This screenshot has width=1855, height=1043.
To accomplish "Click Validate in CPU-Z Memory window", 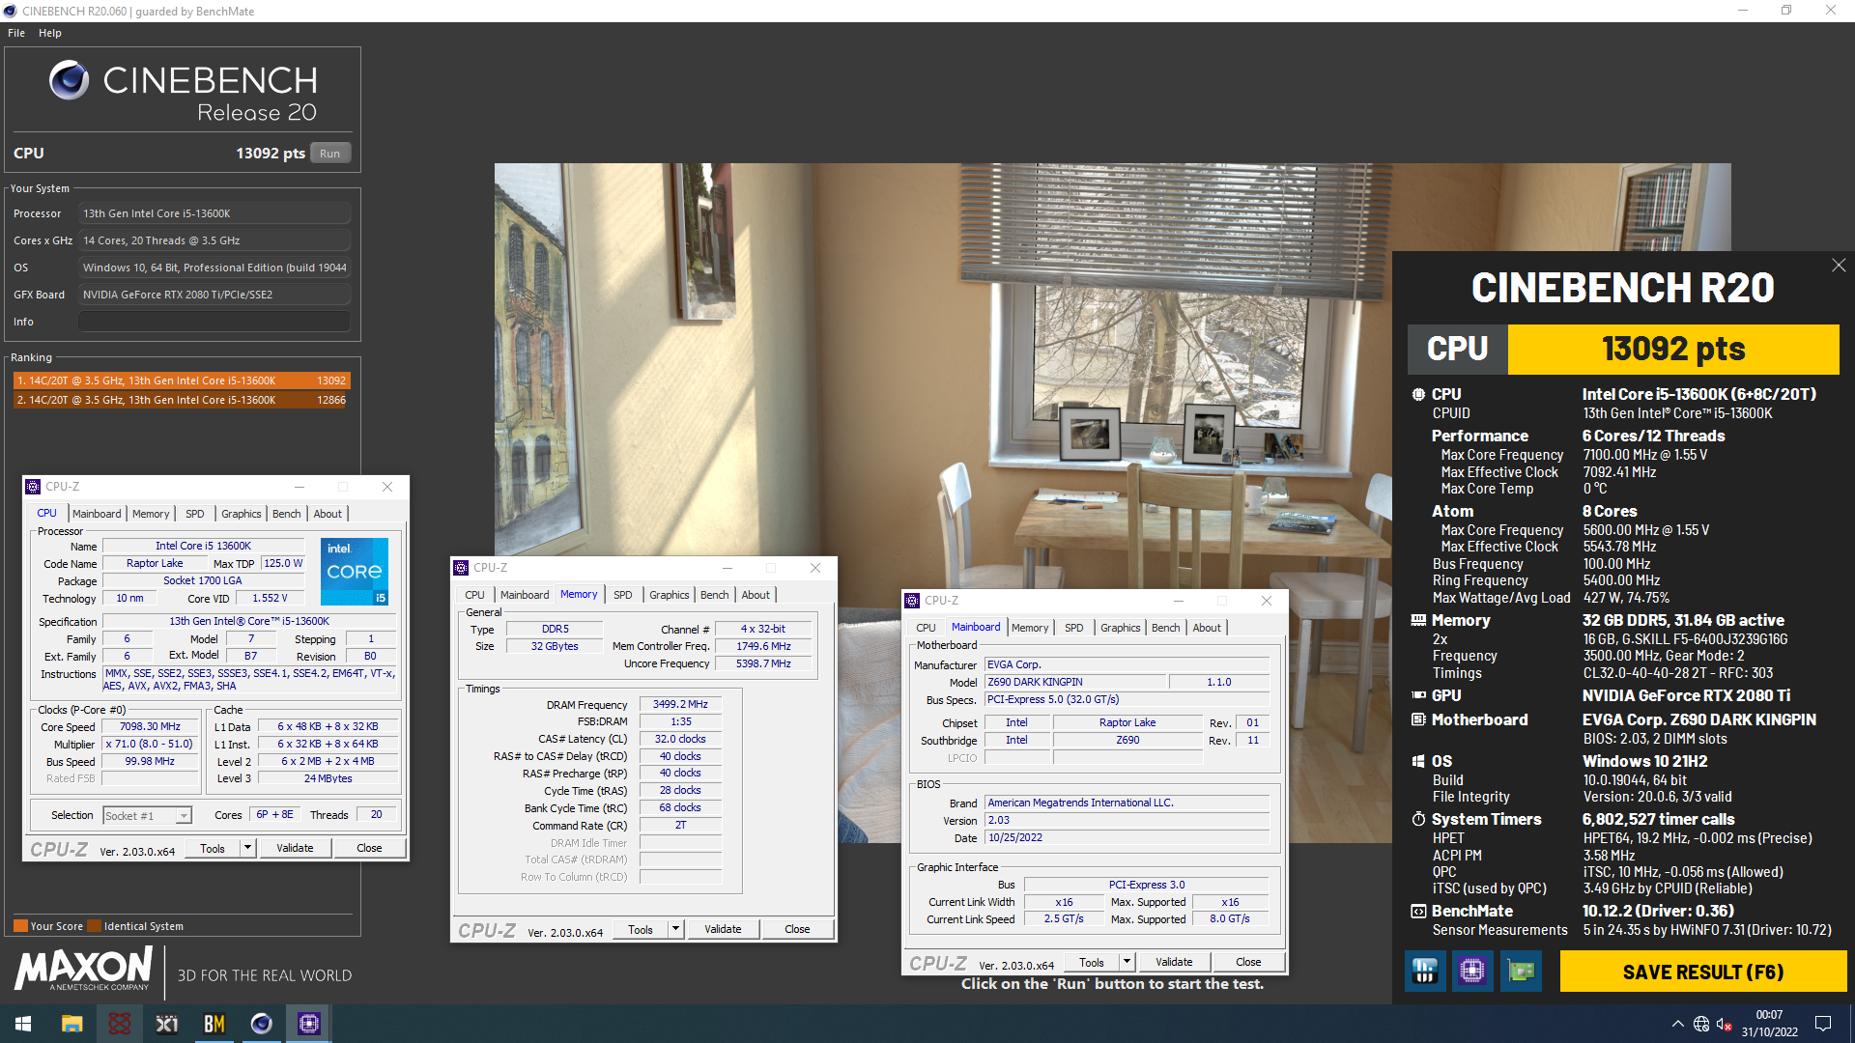I will (723, 929).
